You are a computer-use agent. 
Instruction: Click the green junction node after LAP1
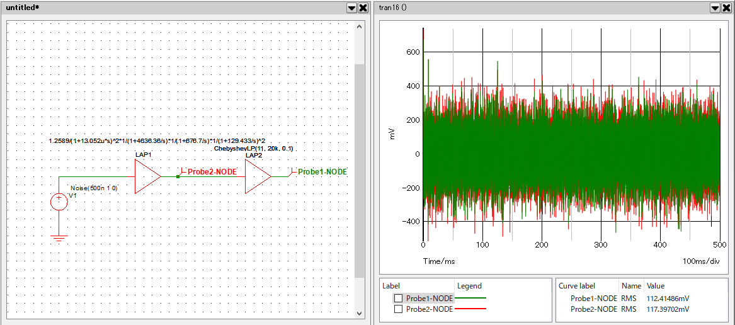[x=178, y=176]
